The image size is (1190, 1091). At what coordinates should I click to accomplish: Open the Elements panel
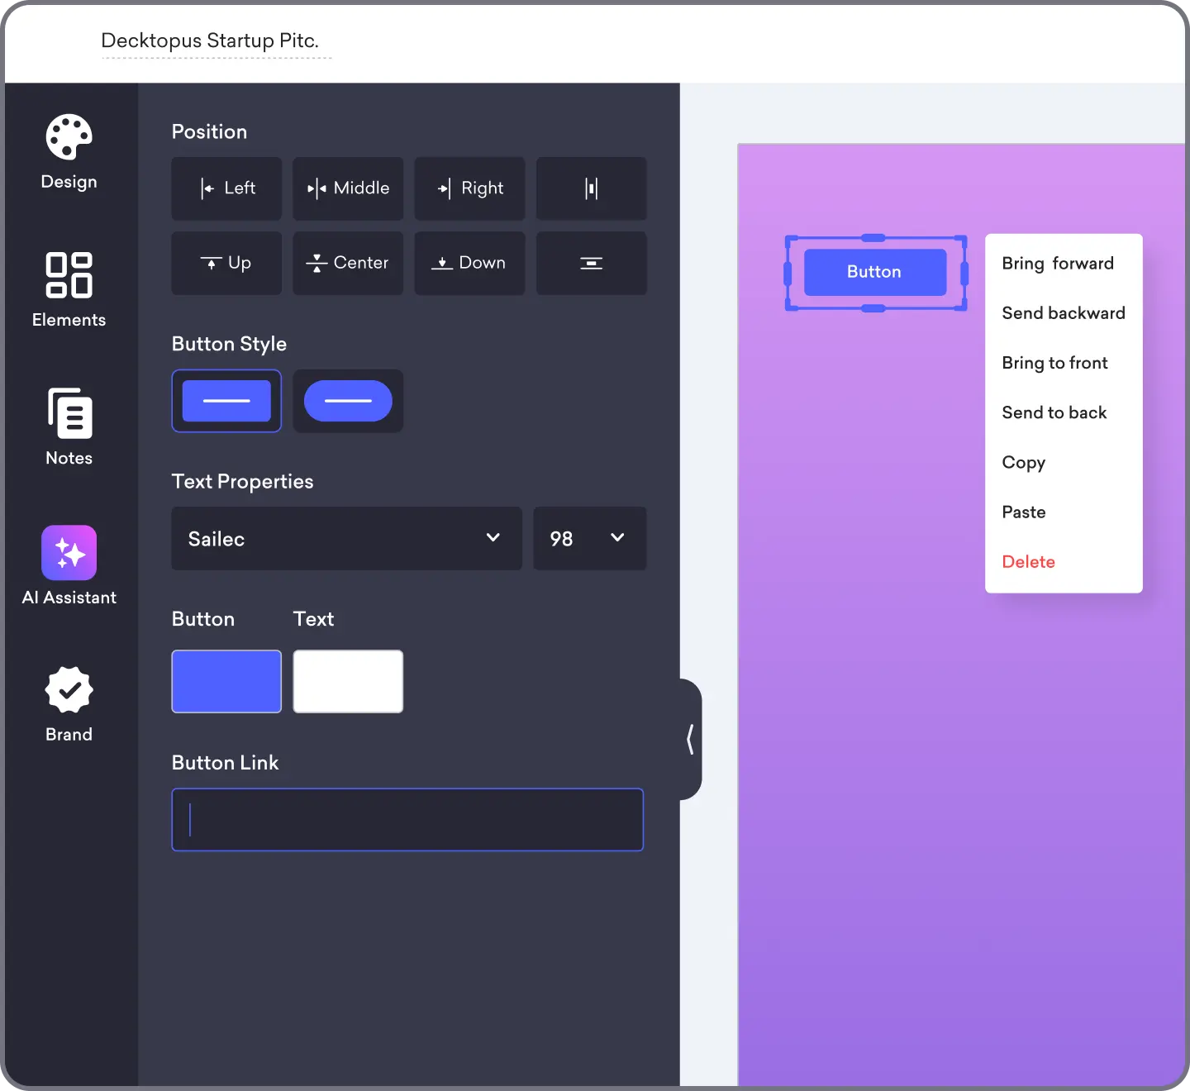click(x=68, y=289)
